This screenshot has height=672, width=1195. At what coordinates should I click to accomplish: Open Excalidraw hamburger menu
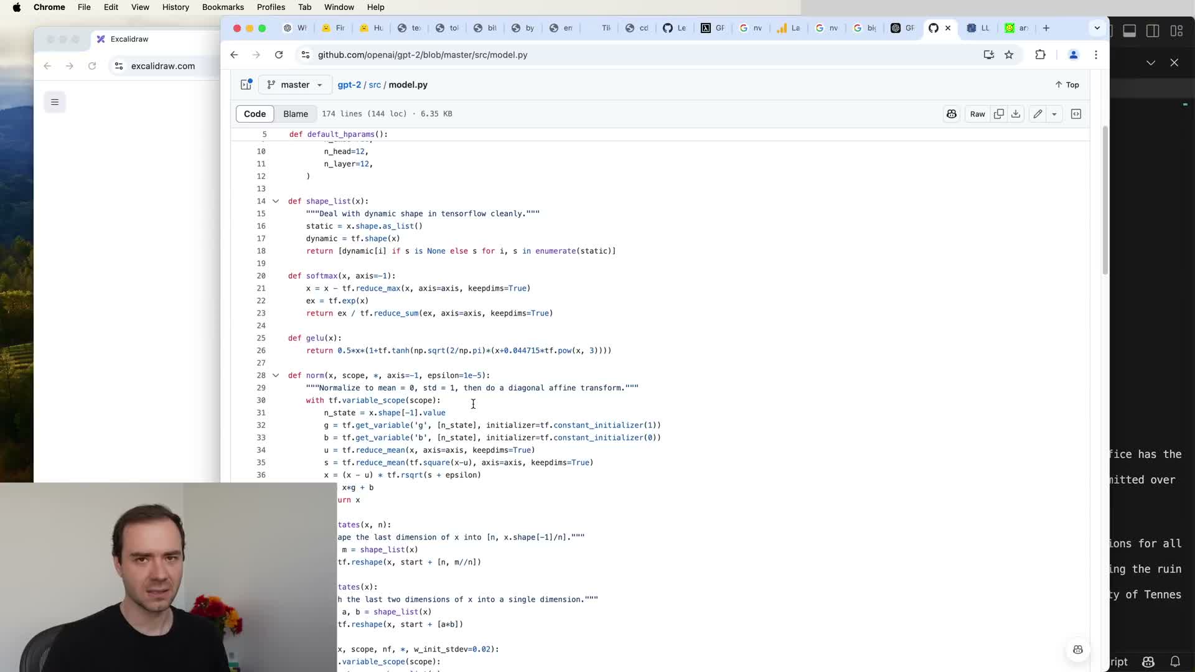[55, 102]
